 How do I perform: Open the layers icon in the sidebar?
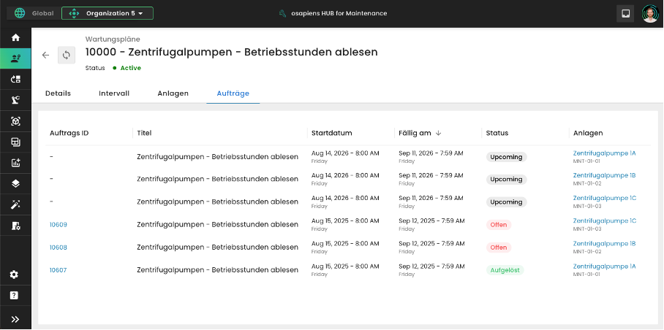tap(15, 184)
